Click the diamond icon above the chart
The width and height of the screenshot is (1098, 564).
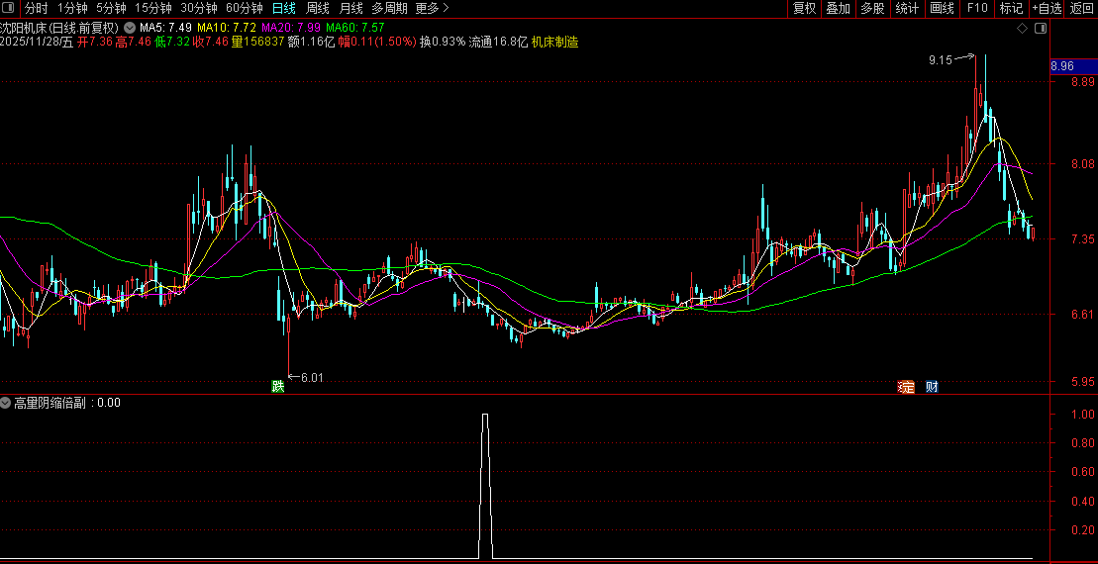coord(1022,29)
